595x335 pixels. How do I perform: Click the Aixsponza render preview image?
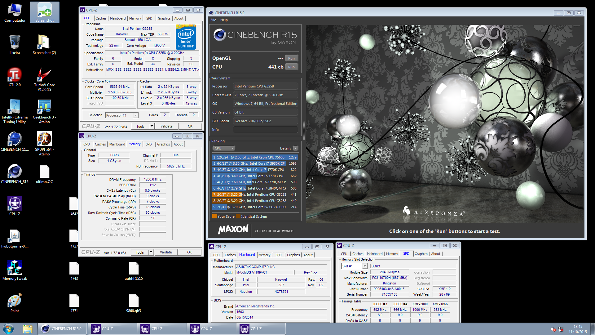point(445,124)
